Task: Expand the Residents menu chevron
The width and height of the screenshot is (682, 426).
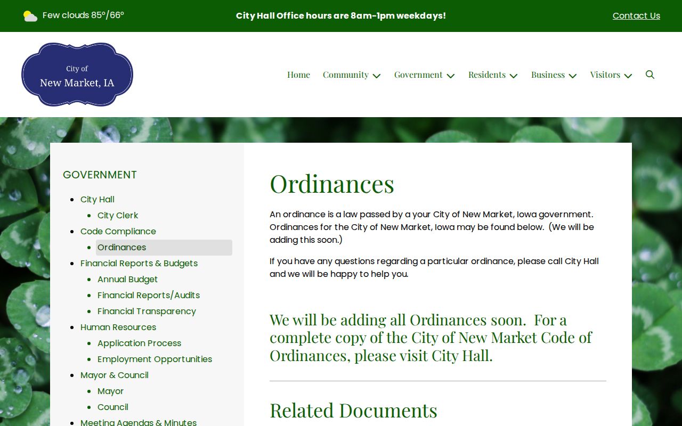Action: [514, 76]
